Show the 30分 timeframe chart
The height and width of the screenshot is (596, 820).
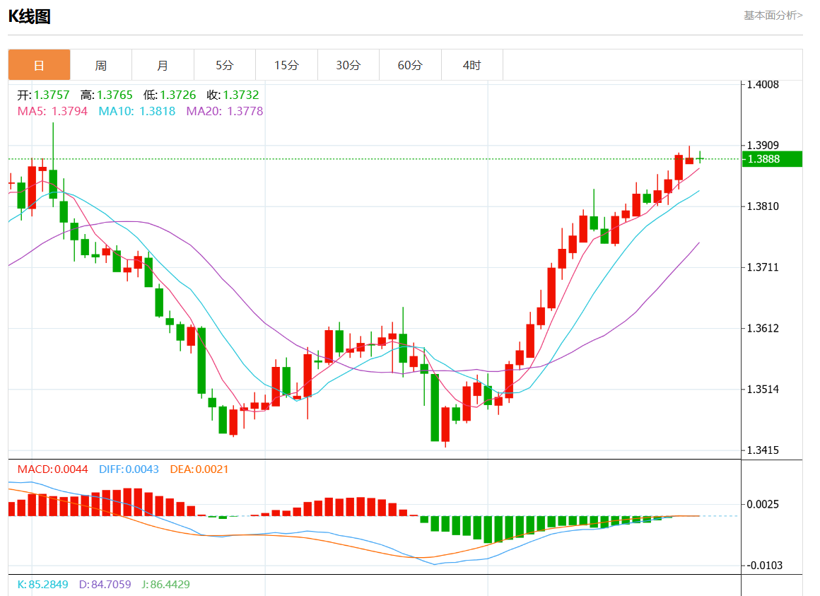click(348, 65)
